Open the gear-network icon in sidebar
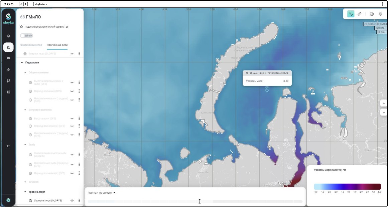 coord(8,92)
